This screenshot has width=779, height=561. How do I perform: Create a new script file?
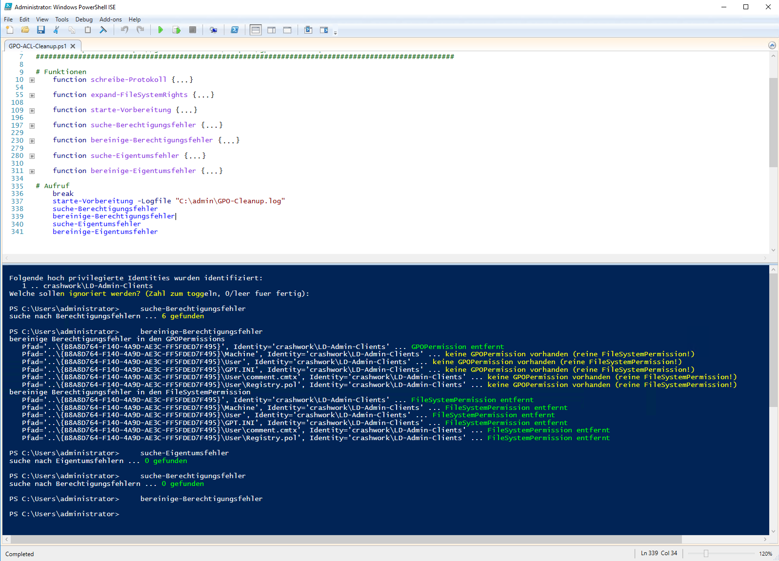click(10, 30)
